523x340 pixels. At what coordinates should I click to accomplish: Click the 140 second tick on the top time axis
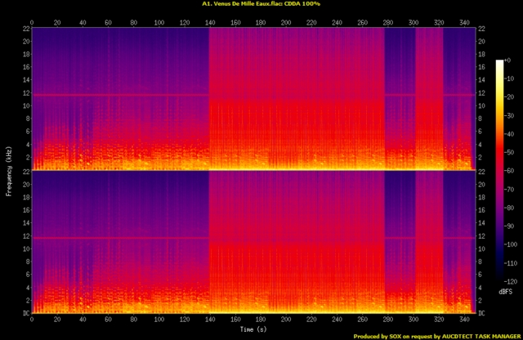pos(209,21)
